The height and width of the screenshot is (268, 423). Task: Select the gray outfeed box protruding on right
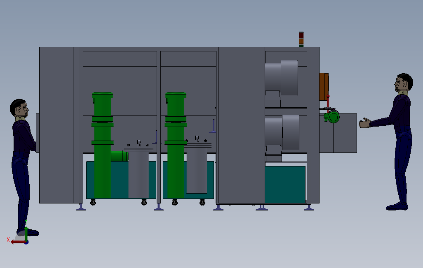(x=338, y=133)
